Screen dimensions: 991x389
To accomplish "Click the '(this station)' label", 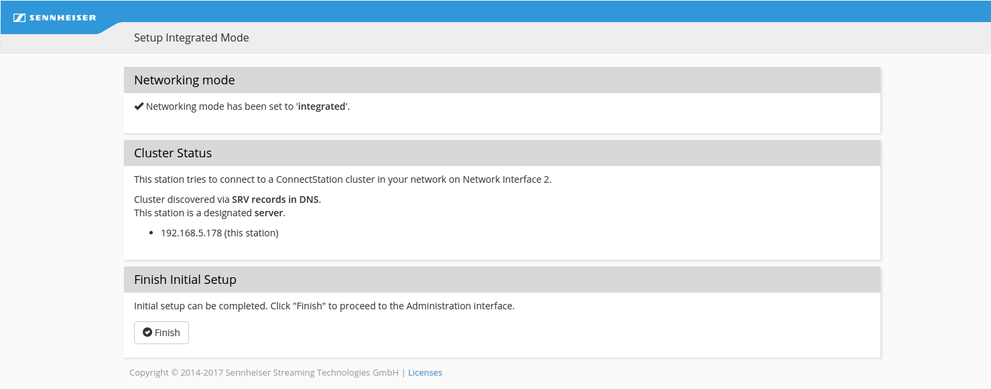I will [251, 234].
